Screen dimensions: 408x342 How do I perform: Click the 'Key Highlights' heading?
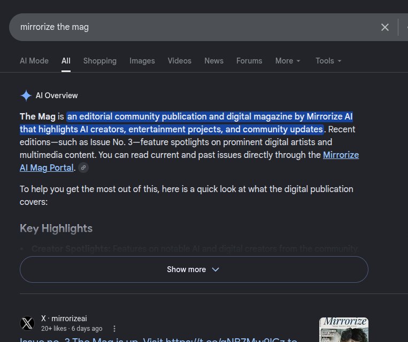coord(56,228)
